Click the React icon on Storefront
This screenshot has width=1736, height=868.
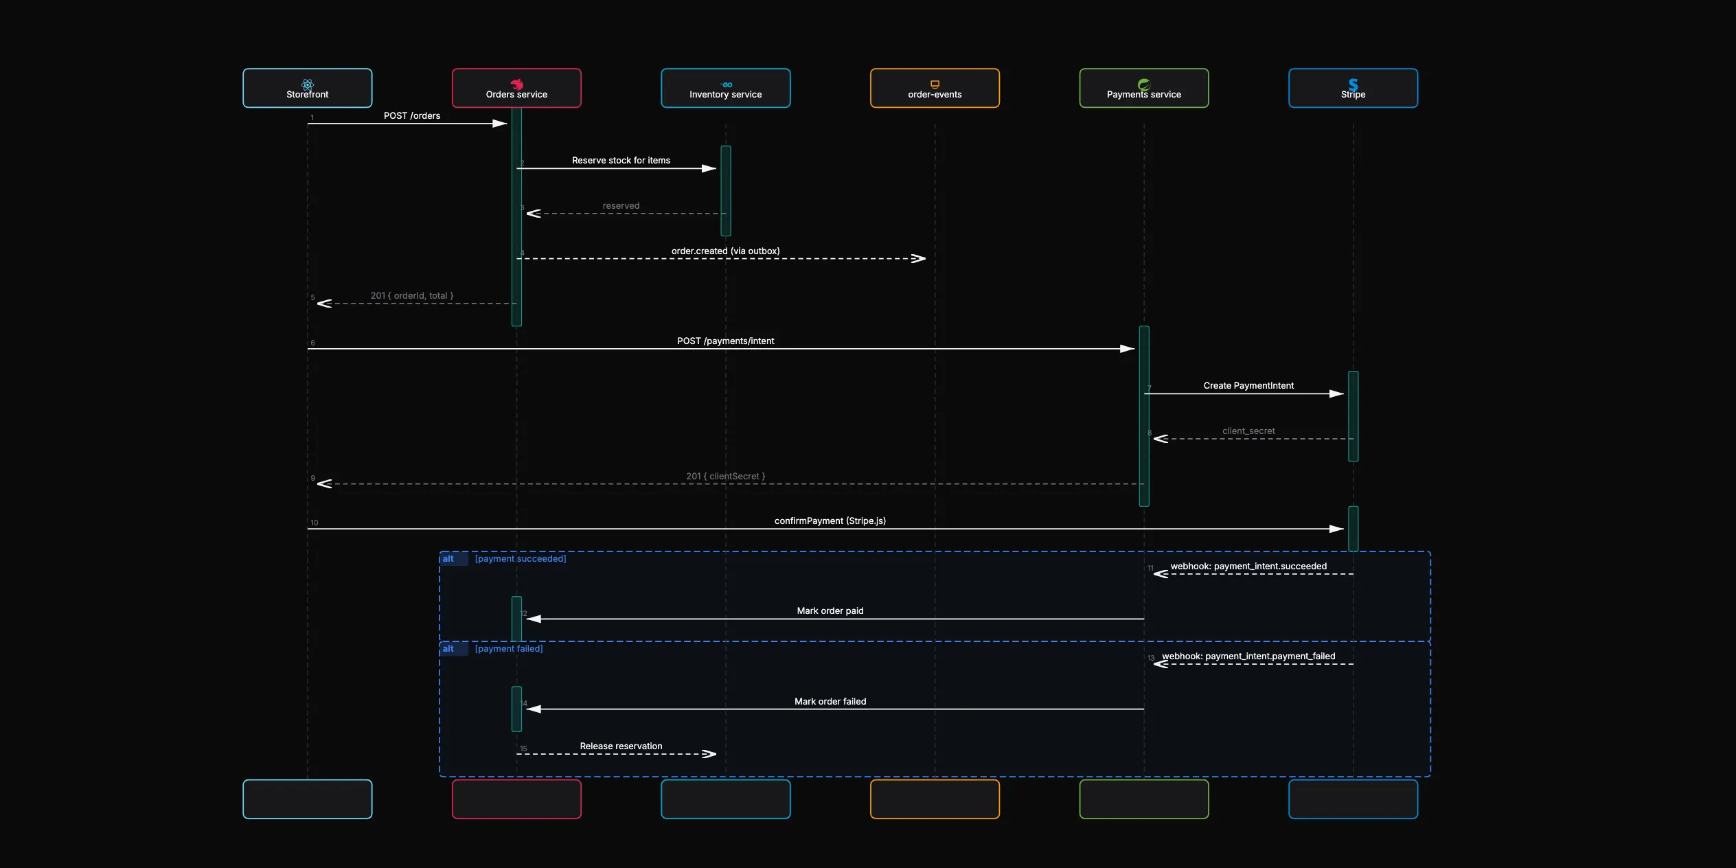(308, 84)
